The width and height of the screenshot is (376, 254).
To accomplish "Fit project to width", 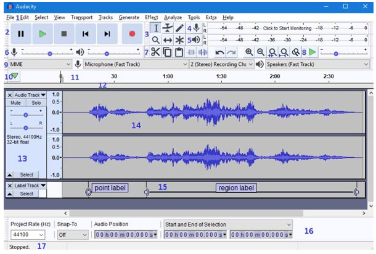I will point(284,52).
